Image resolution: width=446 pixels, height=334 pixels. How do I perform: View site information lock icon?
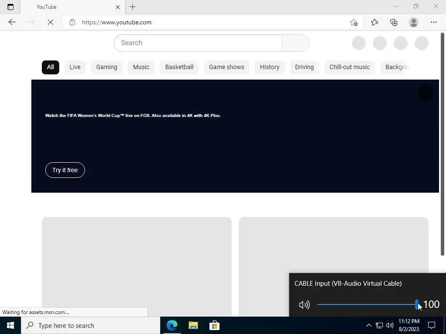72,22
